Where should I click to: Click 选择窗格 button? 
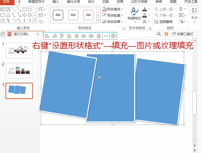[x=164, y=22]
